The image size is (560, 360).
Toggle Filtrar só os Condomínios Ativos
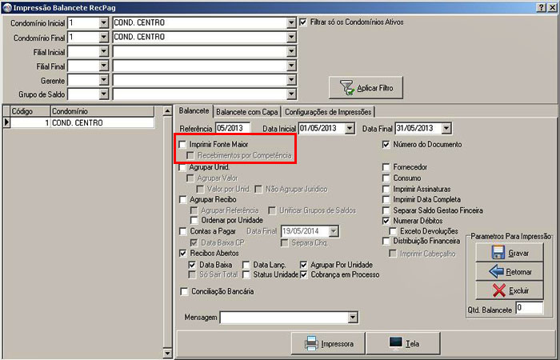303,22
